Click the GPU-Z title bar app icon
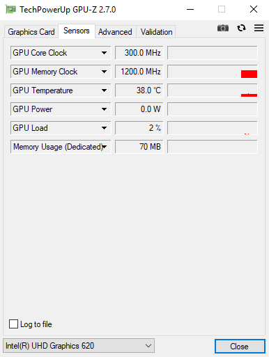This screenshot has width=269, height=357. coord(10,10)
